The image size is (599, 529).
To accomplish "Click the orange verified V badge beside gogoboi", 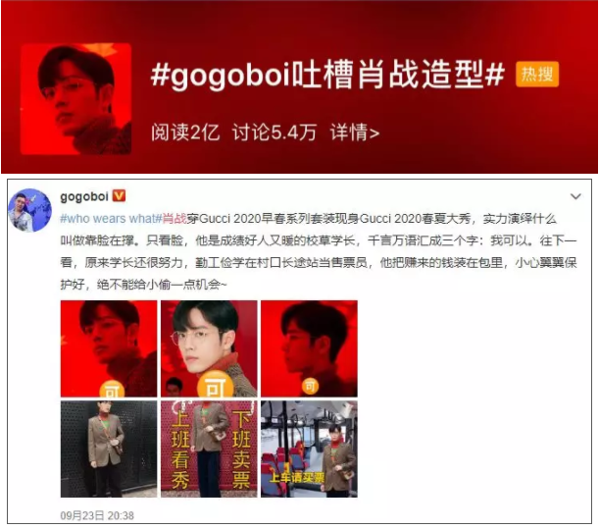I will 119,196.
